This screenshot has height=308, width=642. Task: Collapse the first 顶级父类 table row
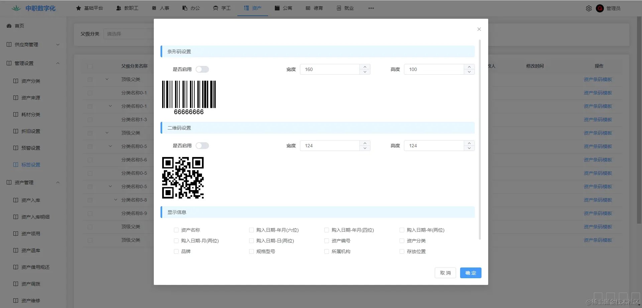(107, 79)
